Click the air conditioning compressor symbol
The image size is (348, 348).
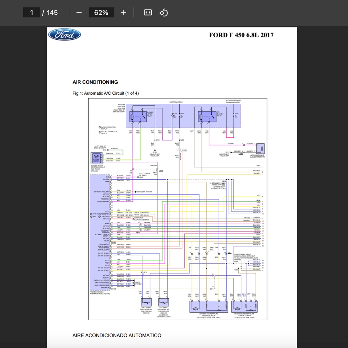(x=260, y=149)
